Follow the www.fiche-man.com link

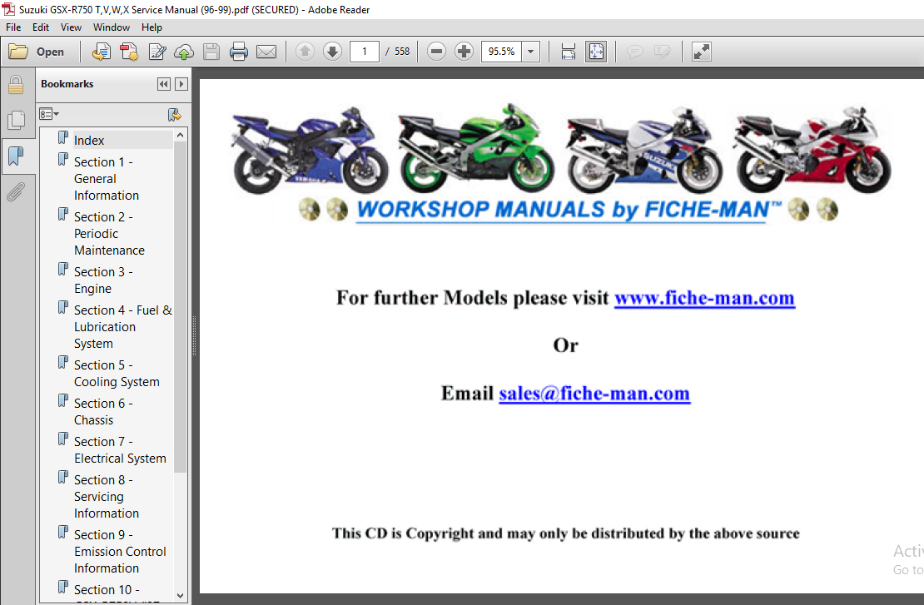click(x=704, y=298)
